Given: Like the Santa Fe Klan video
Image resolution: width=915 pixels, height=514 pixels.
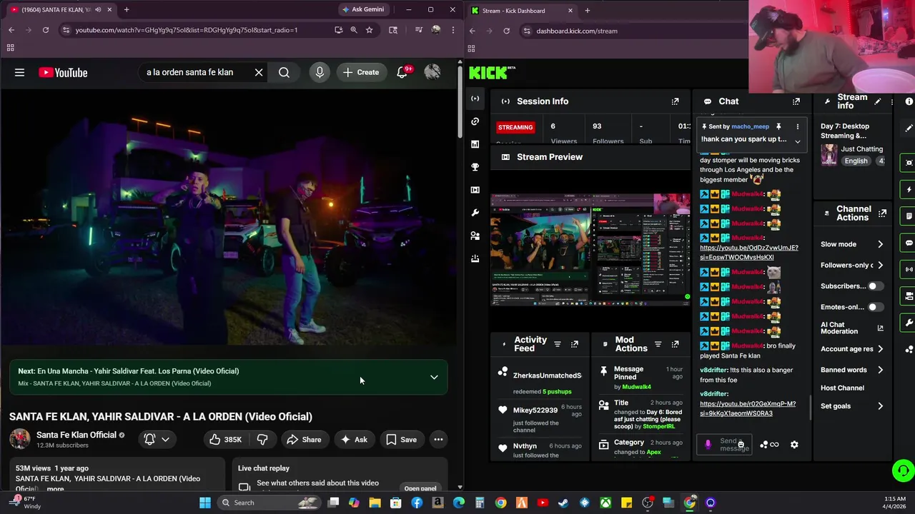Looking at the screenshot, I should [x=226, y=440].
